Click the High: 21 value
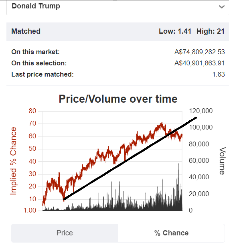This screenshot has height=243, width=229. (211, 31)
